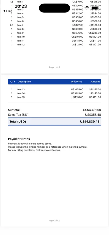This screenshot has height=236, width=109.
Task: Click the Item 11 amount US$111.00
Action: (x=95, y=41)
